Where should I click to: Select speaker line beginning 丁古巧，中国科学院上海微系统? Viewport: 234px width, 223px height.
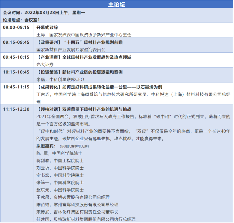point(133,94)
